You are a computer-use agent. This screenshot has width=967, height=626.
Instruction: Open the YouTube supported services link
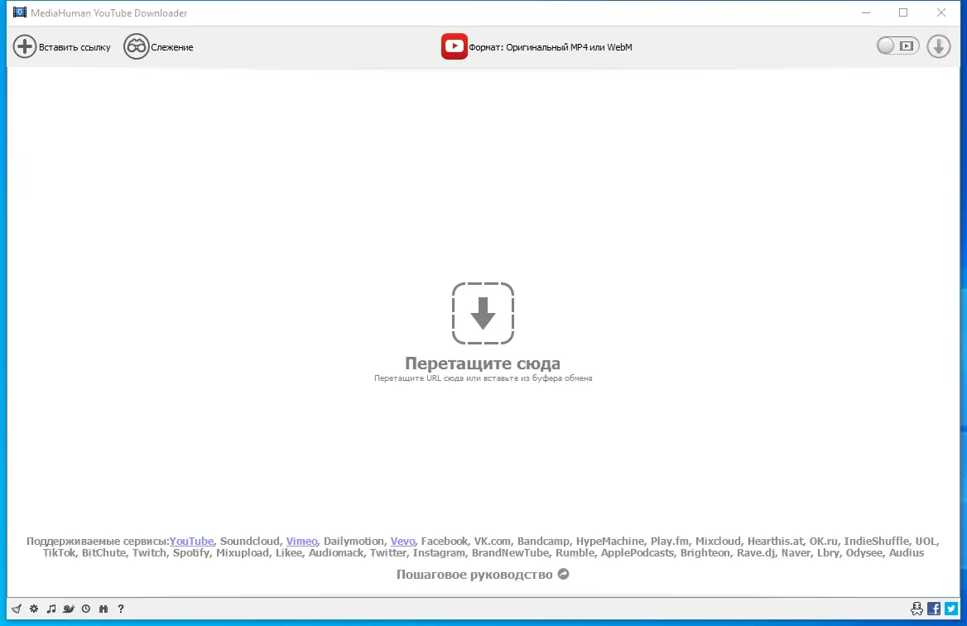(x=191, y=541)
